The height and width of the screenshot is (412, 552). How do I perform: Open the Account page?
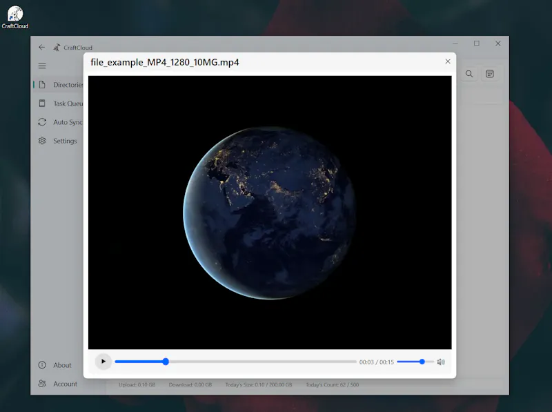coord(59,384)
